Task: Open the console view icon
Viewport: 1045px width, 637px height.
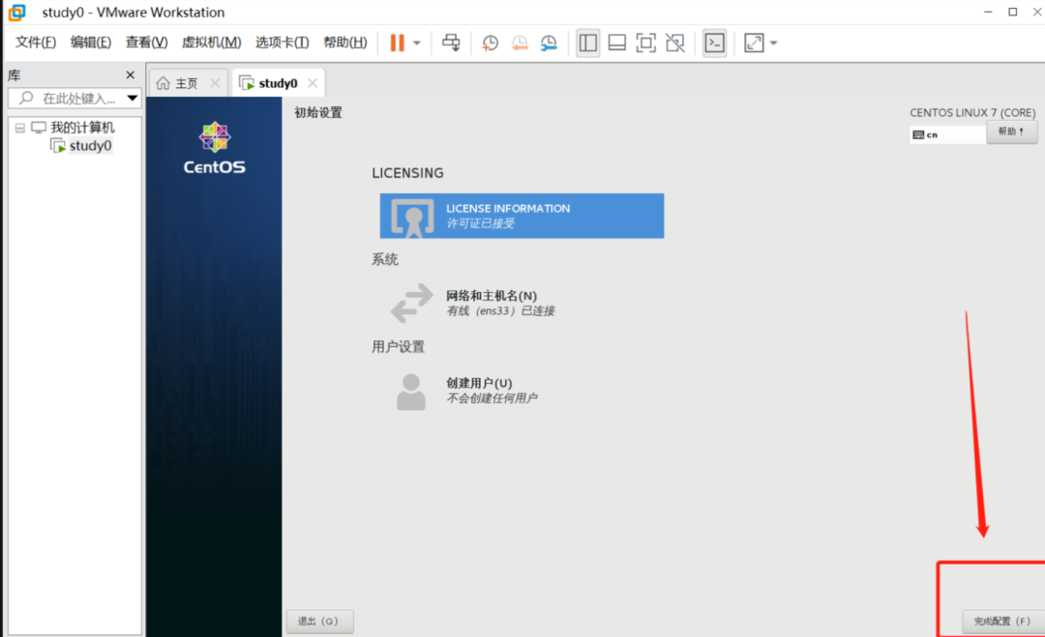Action: point(714,43)
